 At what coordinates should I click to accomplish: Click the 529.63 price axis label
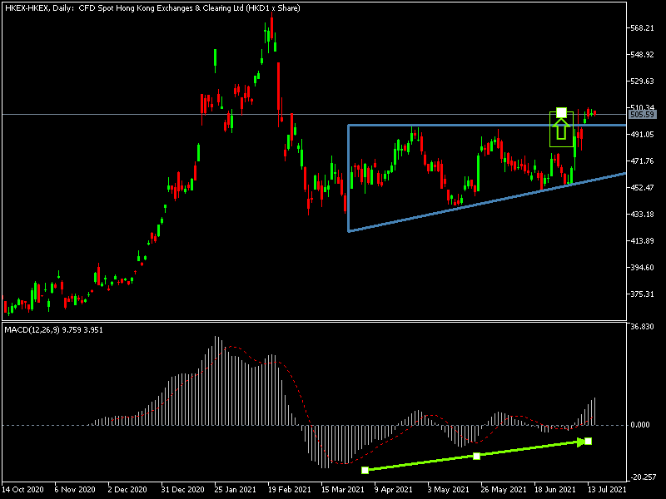click(x=642, y=81)
